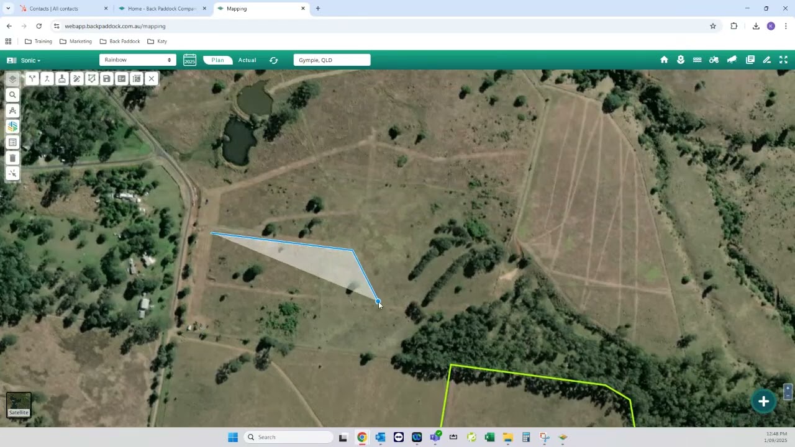Select the cursor pointer click tool
The image size is (795, 447).
[12, 173]
